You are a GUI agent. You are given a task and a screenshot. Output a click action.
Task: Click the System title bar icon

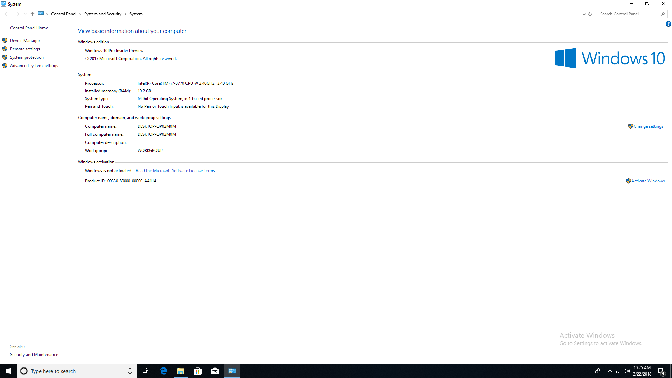(x=3, y=4)
